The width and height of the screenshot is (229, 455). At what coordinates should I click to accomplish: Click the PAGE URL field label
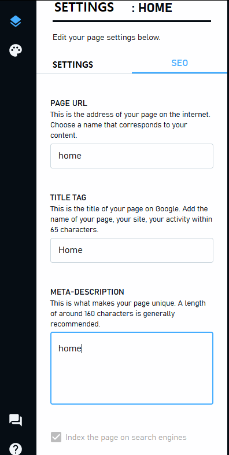point(69,103)
